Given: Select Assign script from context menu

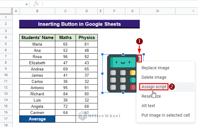Looking at the screenshot, I should [x=154, y=87].
